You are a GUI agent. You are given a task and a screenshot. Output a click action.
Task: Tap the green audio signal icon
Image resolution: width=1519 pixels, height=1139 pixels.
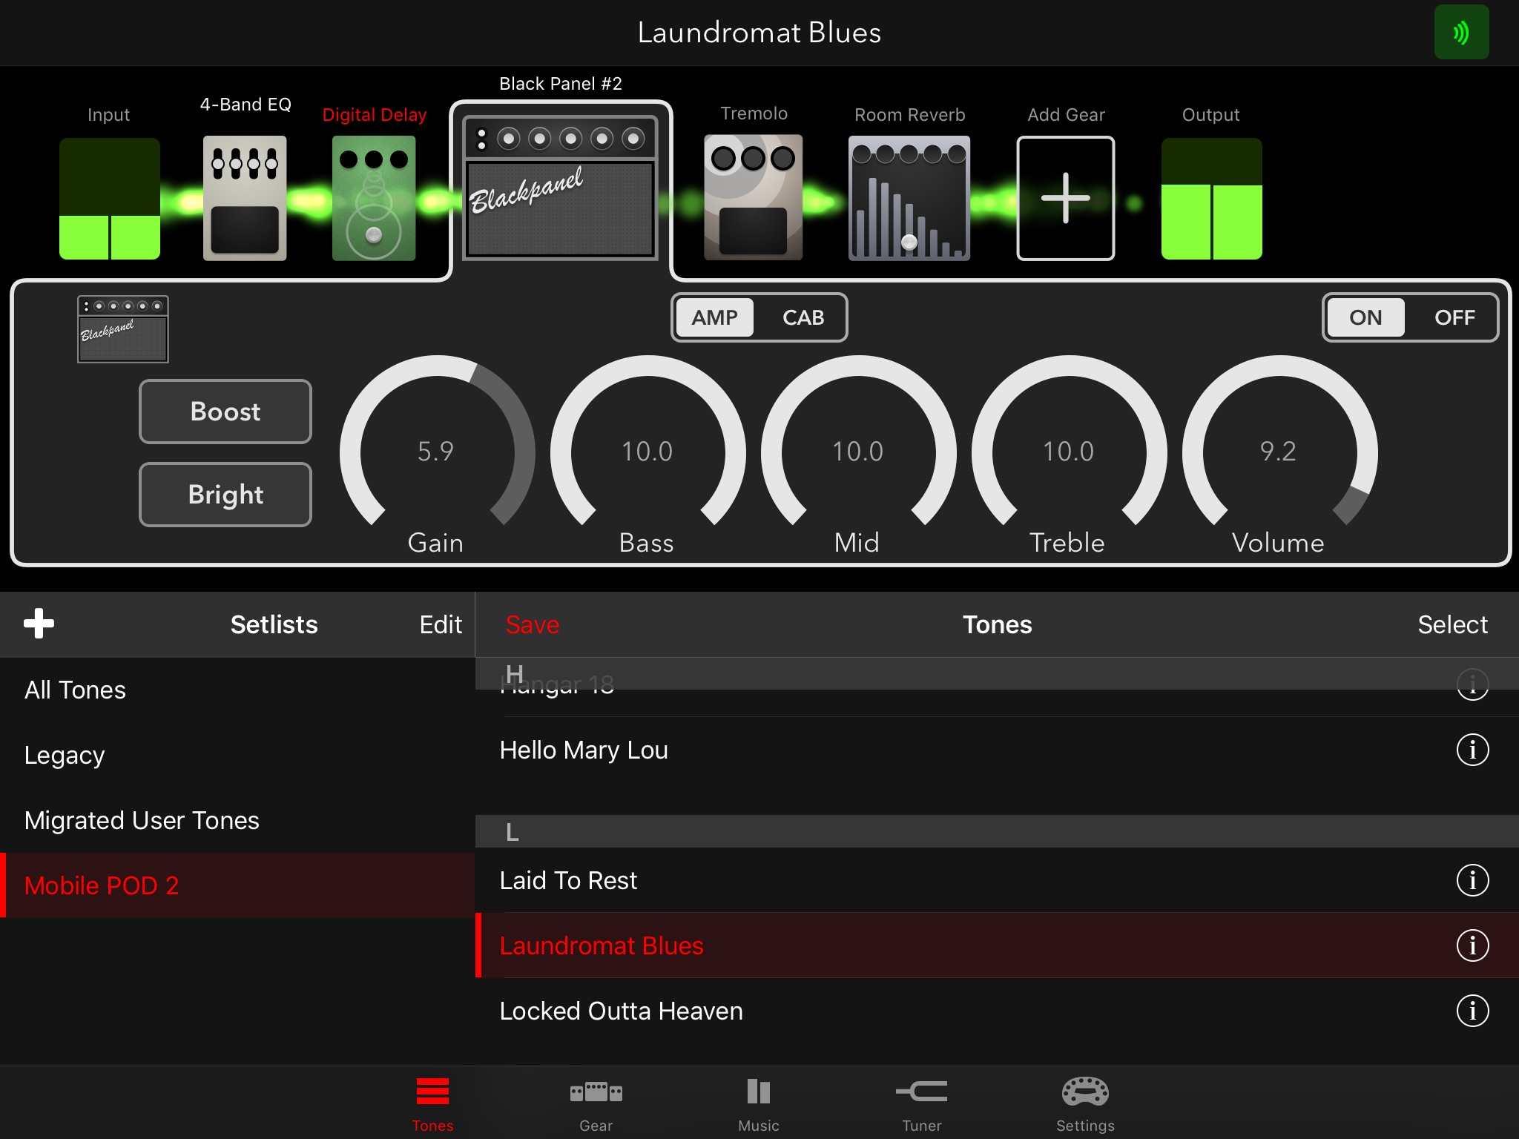[x=1461, y=33]
